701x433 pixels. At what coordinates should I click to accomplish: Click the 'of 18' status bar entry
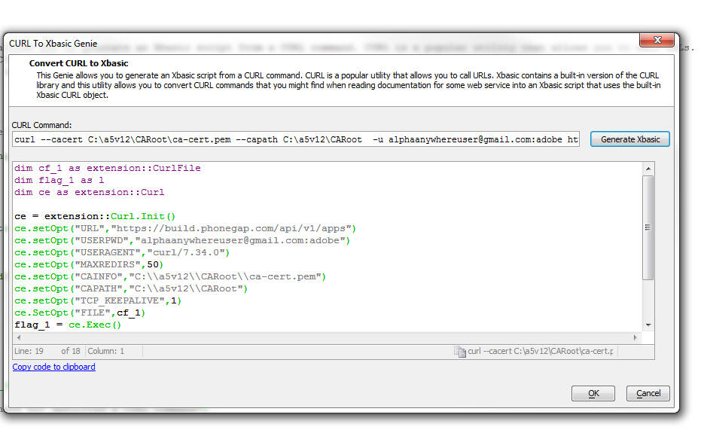tap(71, 351)
